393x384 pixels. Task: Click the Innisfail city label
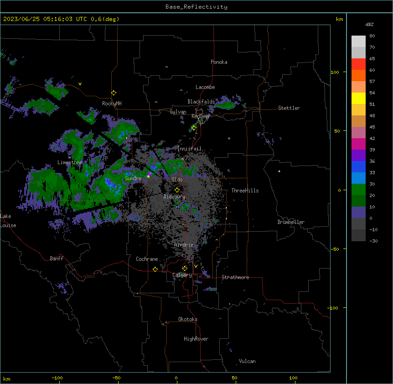tap(190, 149)
